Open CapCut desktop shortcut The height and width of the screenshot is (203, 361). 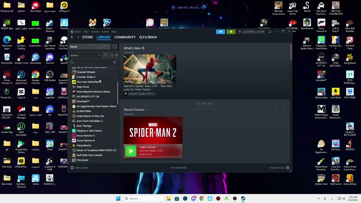[x=21, y=93]
